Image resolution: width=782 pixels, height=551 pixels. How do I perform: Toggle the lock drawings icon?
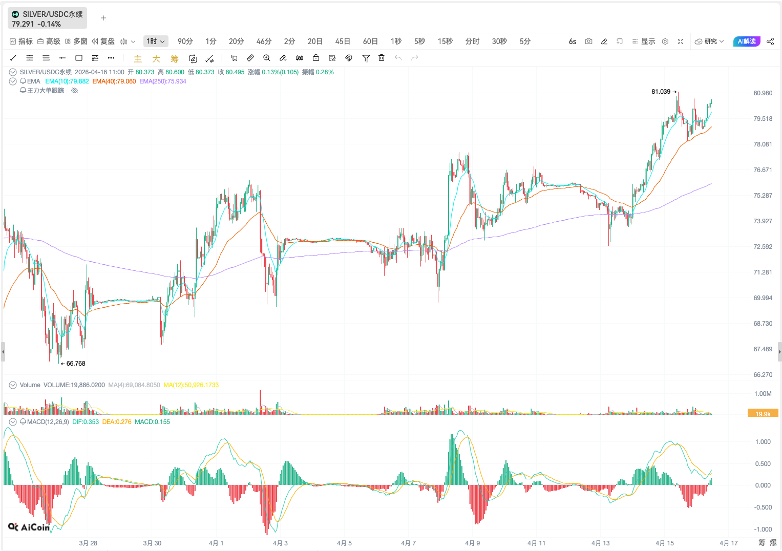[x=316, y=58]
